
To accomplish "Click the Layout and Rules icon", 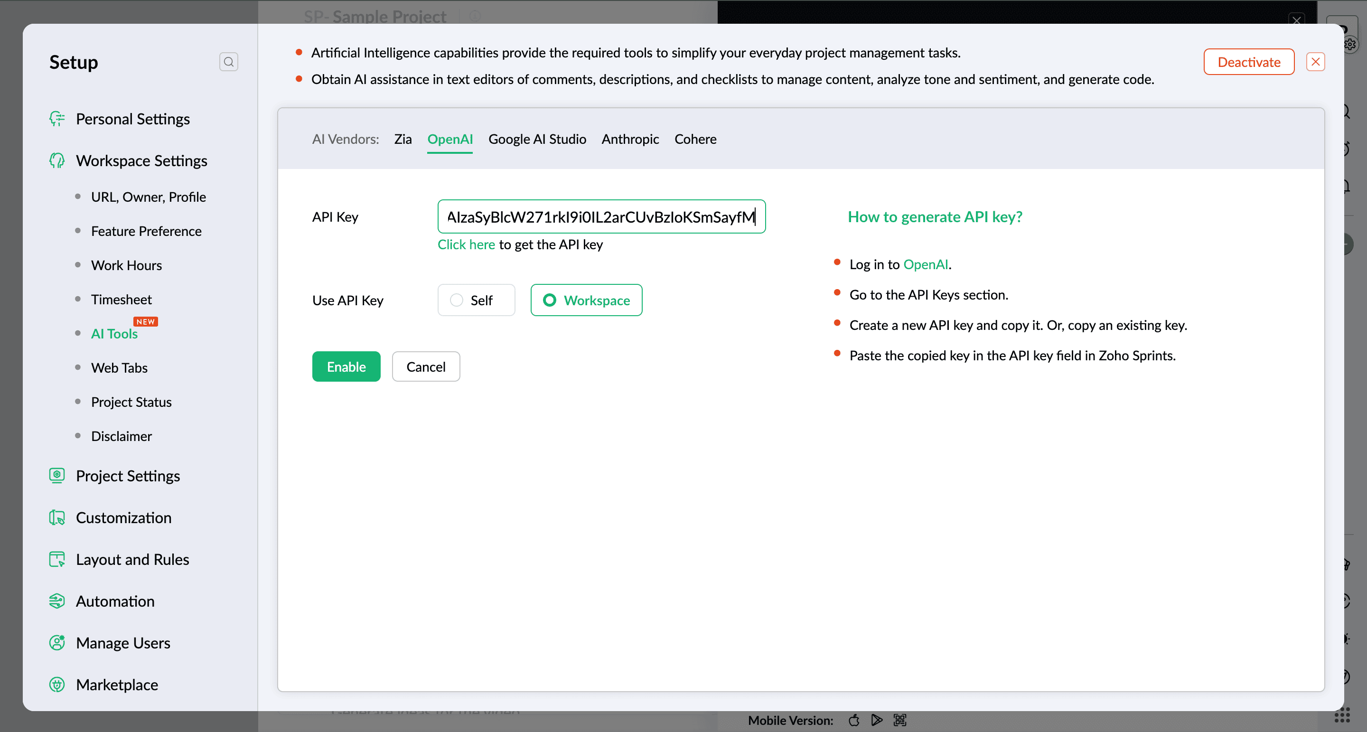I will coord(57,559).
